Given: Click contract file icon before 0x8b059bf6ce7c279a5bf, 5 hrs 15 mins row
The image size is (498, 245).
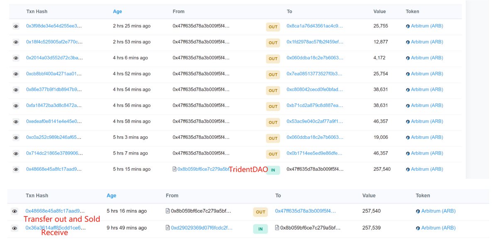Looking at the screenshot, I should (175, 169).
